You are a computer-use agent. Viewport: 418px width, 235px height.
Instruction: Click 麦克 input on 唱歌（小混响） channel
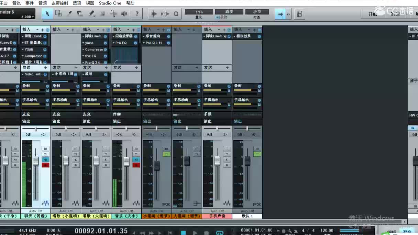66,114
